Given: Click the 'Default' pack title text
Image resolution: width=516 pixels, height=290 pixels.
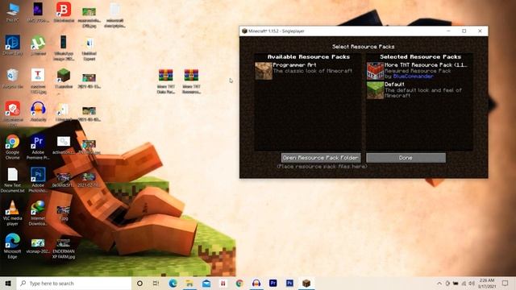Looking at the screenshot, I should (394, 84).
